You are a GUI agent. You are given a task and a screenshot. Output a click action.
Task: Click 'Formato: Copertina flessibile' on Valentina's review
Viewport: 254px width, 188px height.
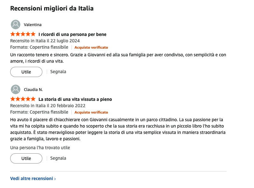tap(39, 47)
